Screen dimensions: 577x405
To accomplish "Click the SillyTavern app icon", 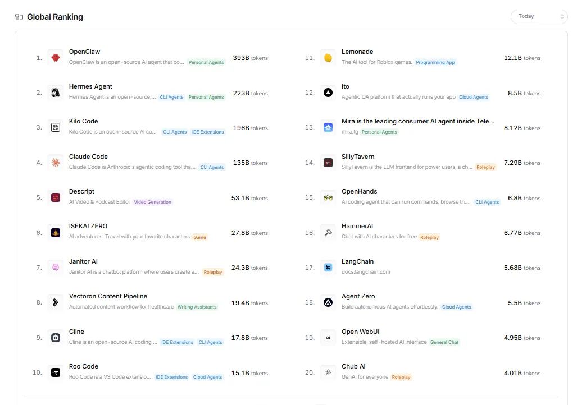I will click(x=328, y=163).
